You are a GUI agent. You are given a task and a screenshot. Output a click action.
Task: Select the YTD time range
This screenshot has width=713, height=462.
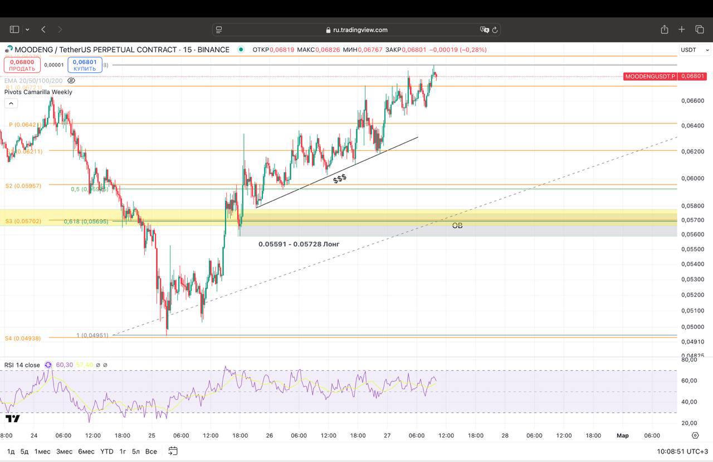coord(106,451)
